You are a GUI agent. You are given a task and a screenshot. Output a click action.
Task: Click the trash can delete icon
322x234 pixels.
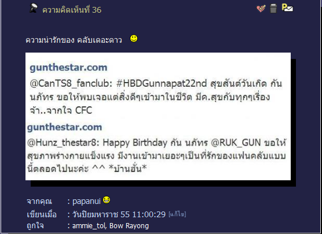tap(273, 9)
